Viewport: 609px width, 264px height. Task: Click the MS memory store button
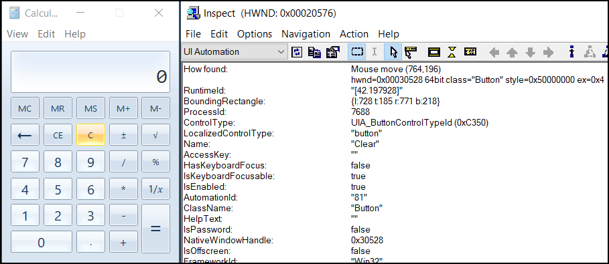click(x=90, y=108)
